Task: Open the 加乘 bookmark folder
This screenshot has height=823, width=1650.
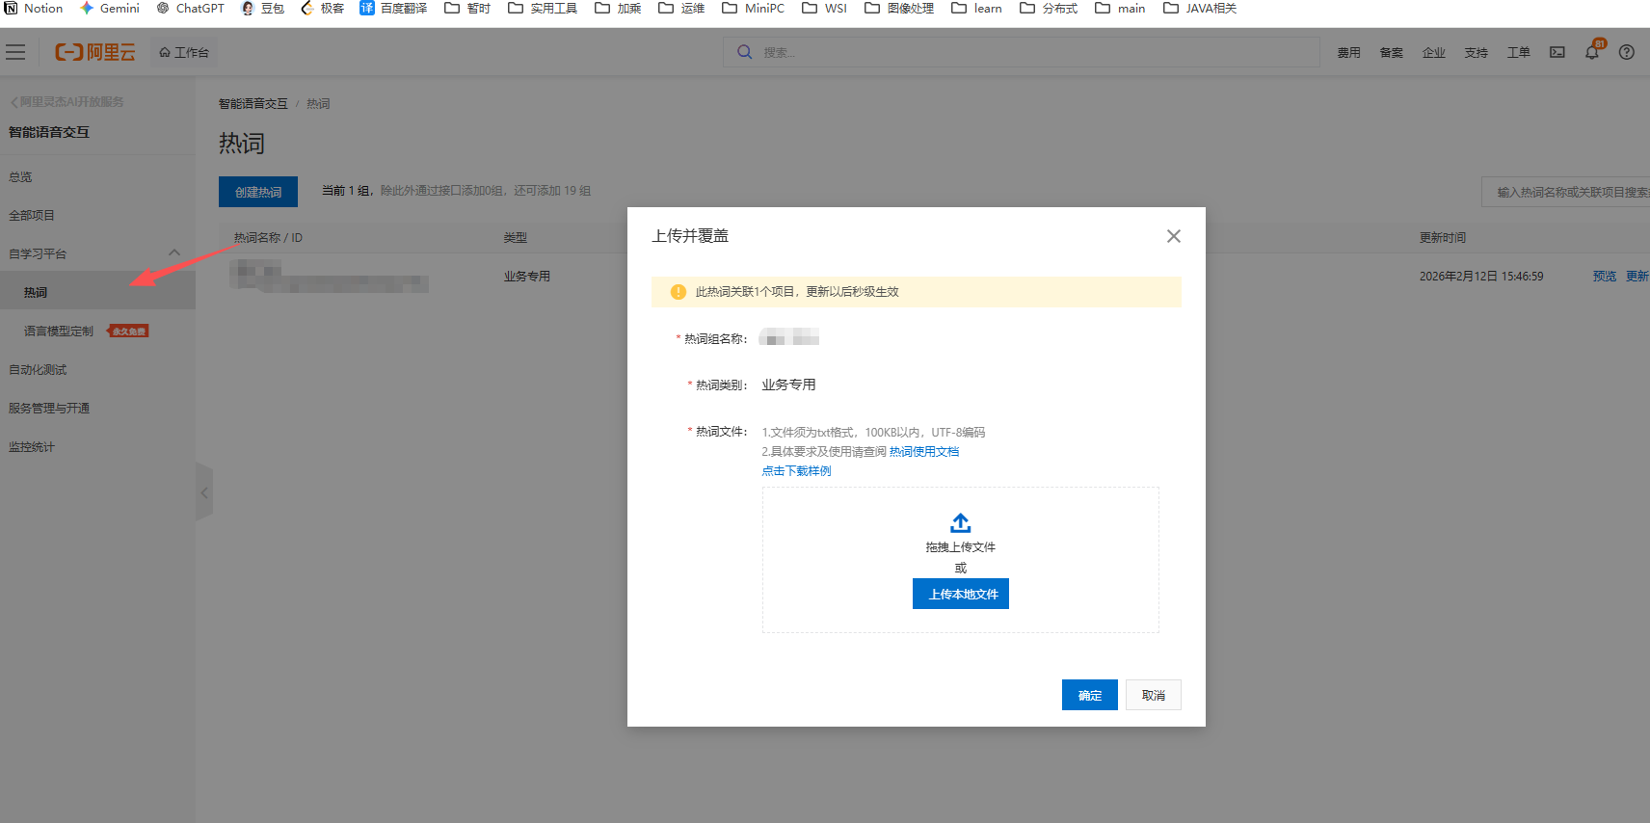Action: 618,9
